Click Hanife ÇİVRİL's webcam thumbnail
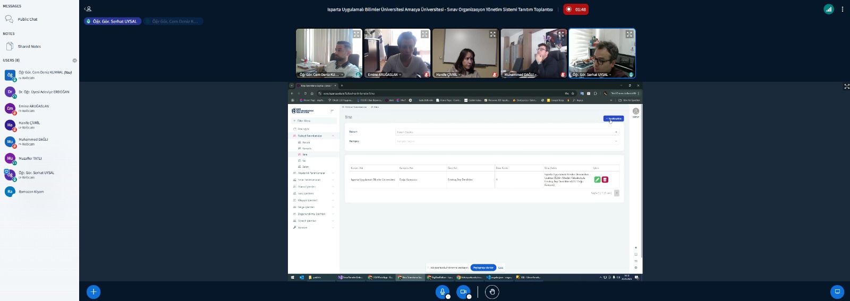850x301 pixels. [465, 53]
